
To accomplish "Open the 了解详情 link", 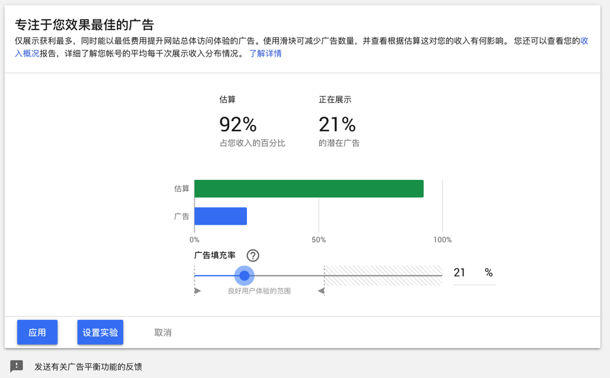I will [x=265, y=54].
